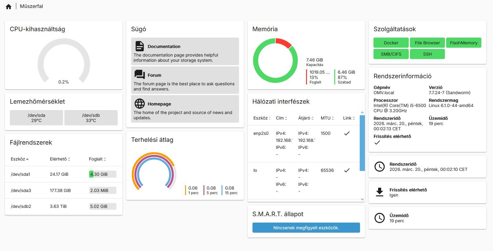Viewport: 493px width, 251px height.
Task: Click the memory donut chart
Action: click(275, 61)
